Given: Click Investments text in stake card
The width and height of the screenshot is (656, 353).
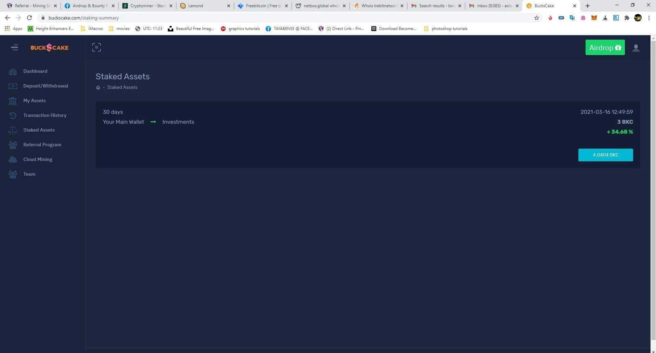Looking at the screenshot, I should (178, 122).
